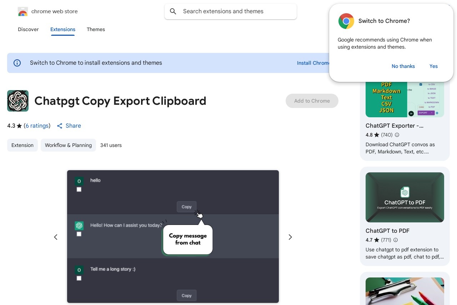Click the Switch to Chrome? popup heading
The width and height of the screenshot is (457, 305).
coord(384,21)
